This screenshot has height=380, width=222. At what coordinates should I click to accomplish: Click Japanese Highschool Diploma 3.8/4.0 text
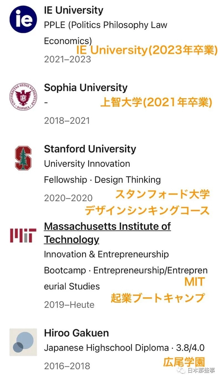(x=124, y=348)
